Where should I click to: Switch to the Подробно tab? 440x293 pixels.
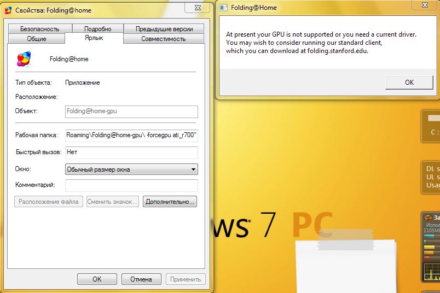[97, 29]
